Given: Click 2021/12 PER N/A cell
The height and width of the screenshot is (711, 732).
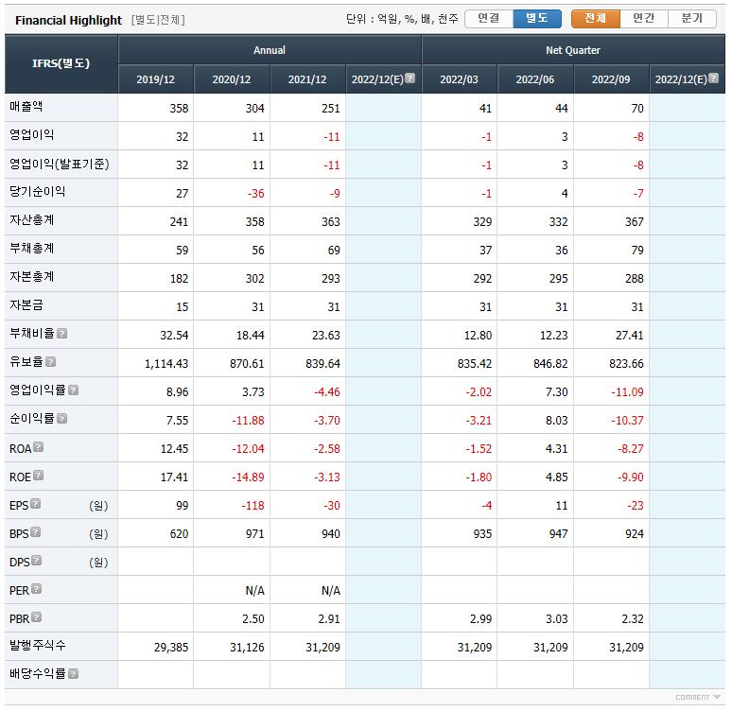Looking at the screenshot, I should (x=330, y=591).
